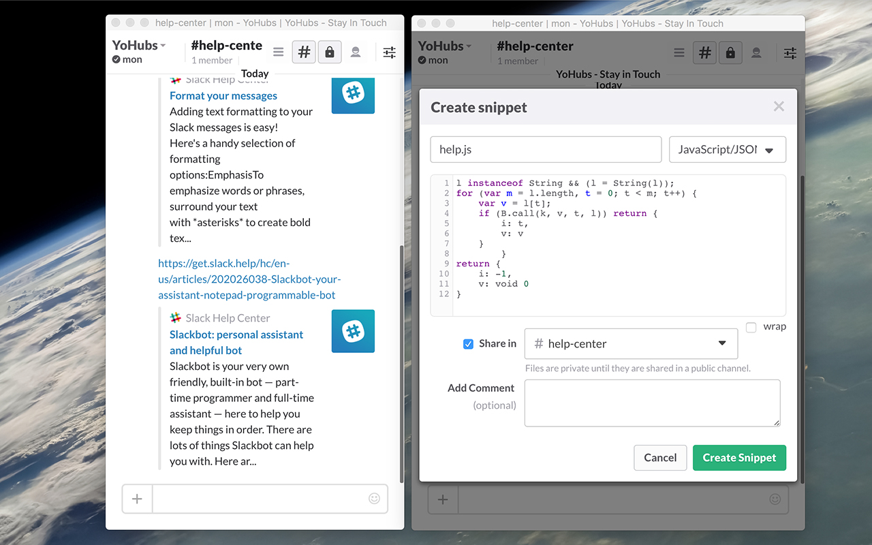This screenshot has width=872, height=545.
Task: Click the Create Snippet button
Action: (739, 458)
